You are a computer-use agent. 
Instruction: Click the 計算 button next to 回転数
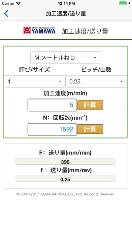pyautogui.click(x=90, y=129)
